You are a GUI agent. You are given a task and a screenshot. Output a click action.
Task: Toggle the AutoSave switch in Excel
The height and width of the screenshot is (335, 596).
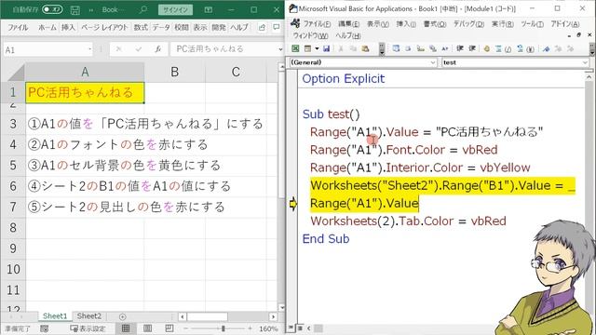(x=52, y=9)
